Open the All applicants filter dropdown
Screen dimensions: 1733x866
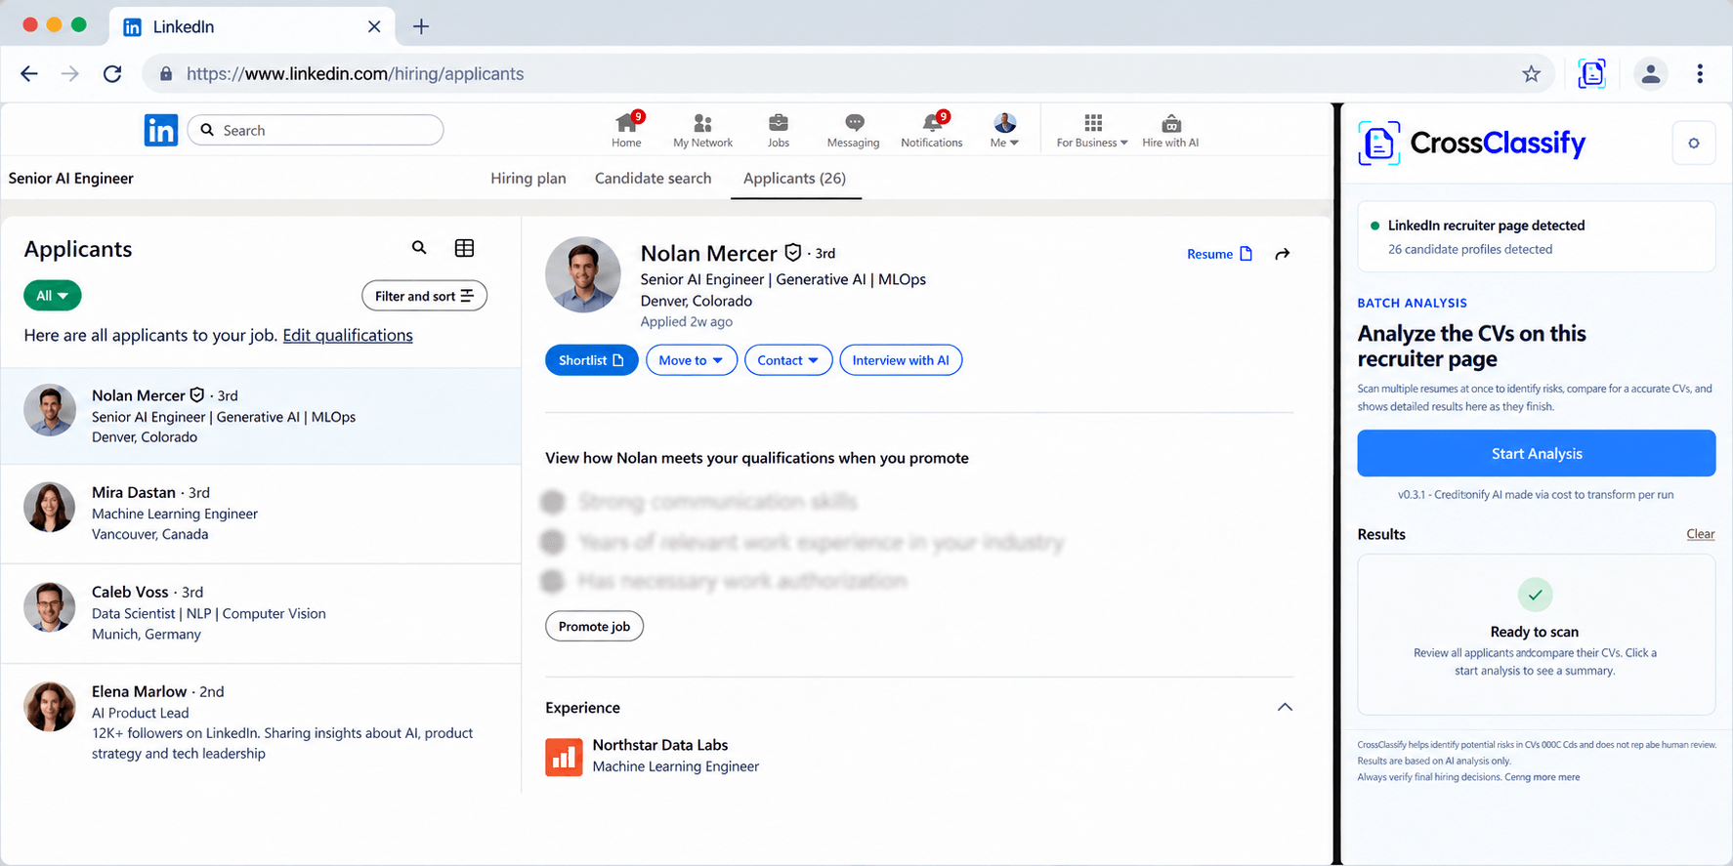(53, 296)
